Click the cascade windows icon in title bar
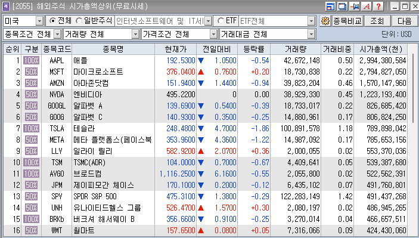 tap(342, 6)
